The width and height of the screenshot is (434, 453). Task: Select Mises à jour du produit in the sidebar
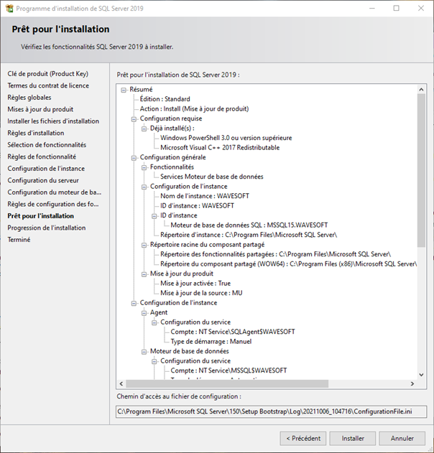pyautogui.click(x=40, y=109)
